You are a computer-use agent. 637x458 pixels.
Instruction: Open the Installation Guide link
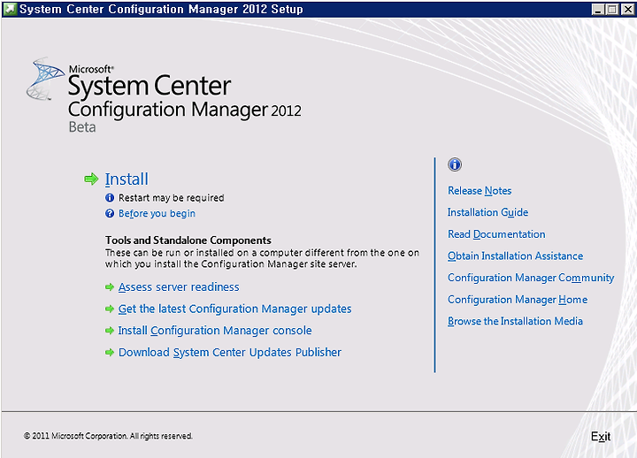[x=487, y=212]
